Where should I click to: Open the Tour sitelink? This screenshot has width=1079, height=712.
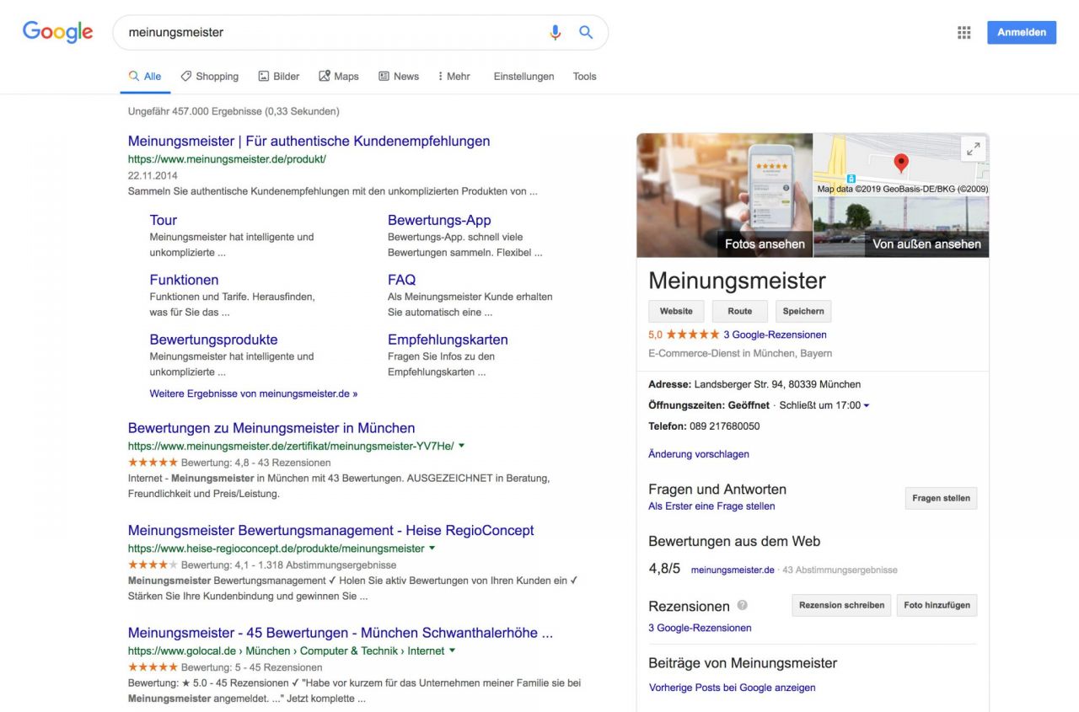pyautogui.click(x=164, y=221)
